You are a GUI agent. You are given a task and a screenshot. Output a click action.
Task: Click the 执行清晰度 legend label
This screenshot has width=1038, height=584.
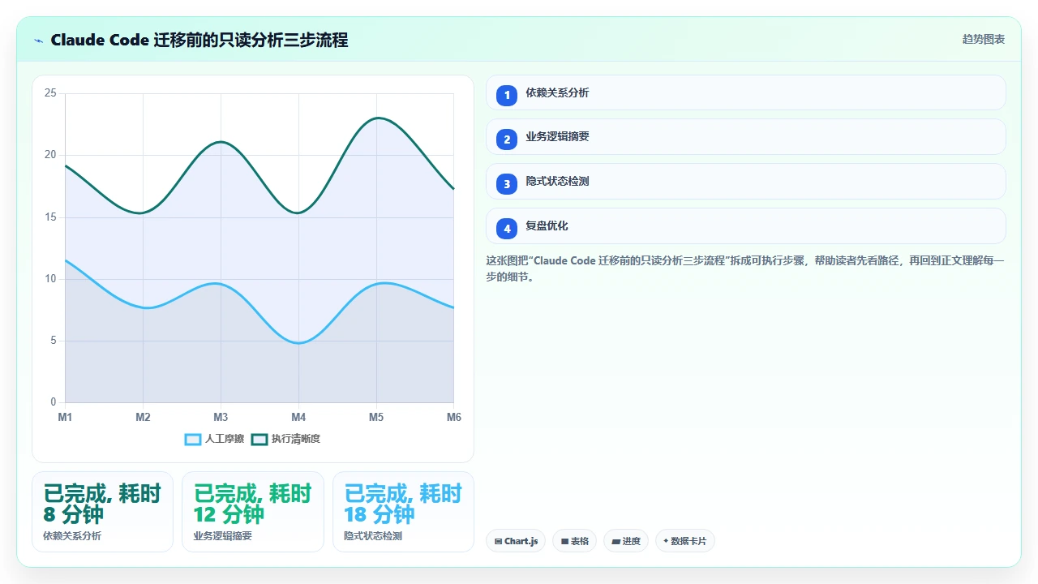click(296, 439)
